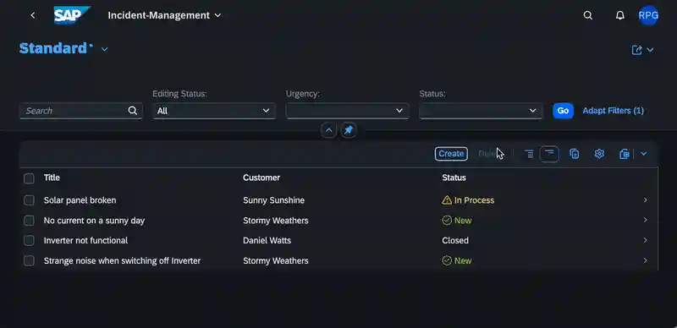Viewport: 677px width, 328px height.
Task: Click the Closed status cell
Action: [x=455, y=240]
